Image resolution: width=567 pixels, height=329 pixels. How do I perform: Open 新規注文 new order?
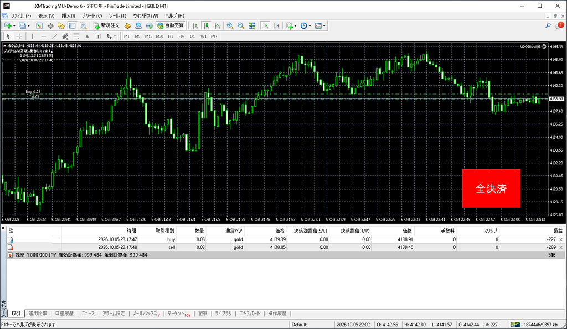coord(107,25)
